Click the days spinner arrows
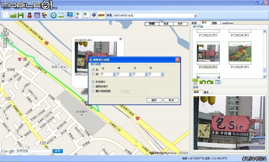 [114, 74]
